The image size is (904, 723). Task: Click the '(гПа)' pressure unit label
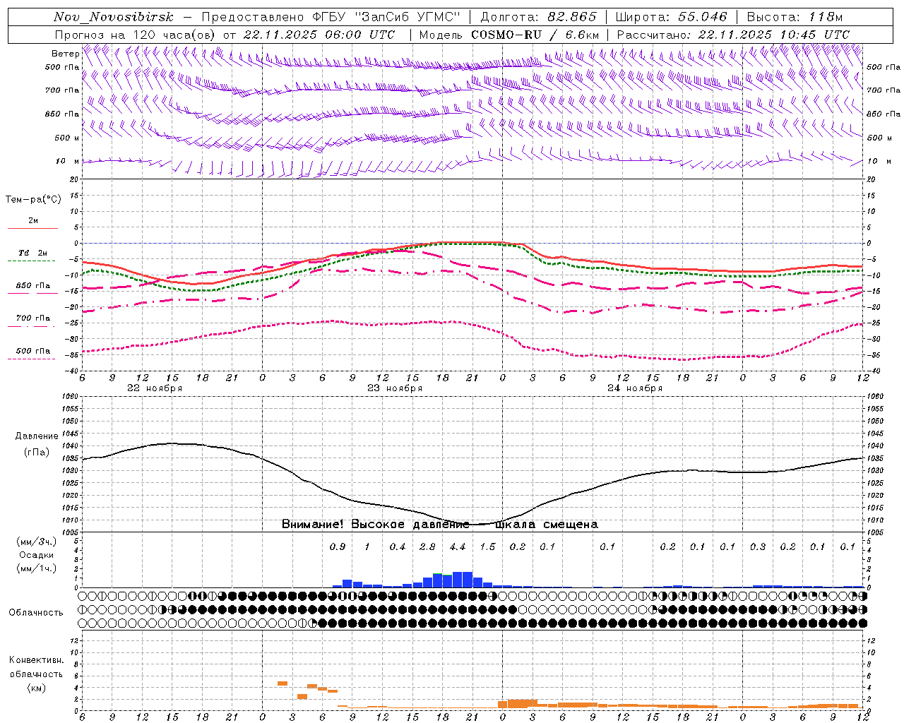coord(37,453)
